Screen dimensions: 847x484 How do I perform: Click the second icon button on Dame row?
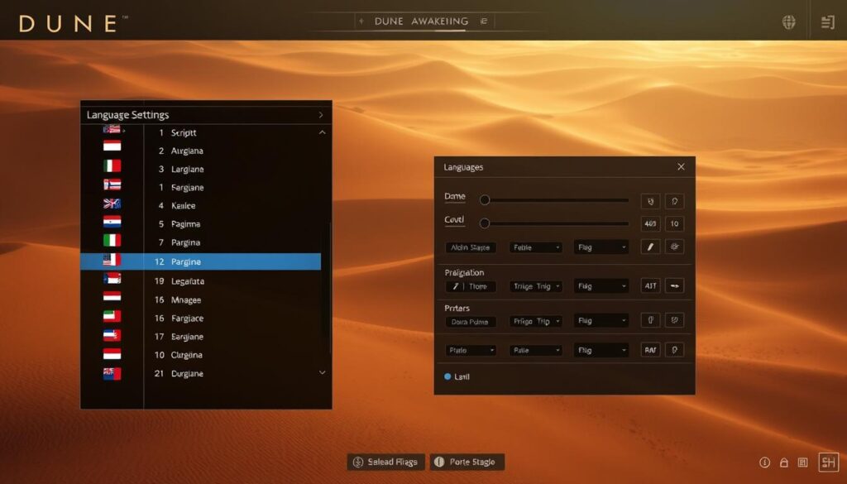click(x=674, y=201)
